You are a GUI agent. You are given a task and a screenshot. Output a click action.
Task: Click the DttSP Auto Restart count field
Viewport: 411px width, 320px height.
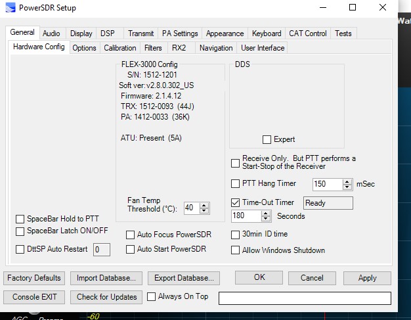102,250
